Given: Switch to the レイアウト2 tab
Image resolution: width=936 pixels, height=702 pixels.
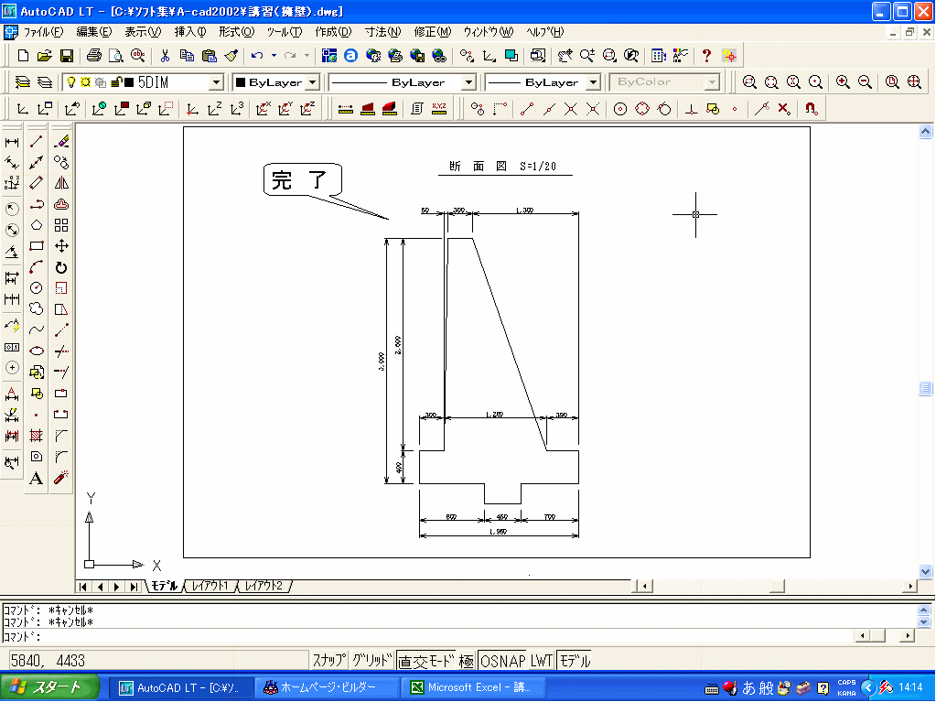Looking at the screenshot, I should tap(264, 586).
